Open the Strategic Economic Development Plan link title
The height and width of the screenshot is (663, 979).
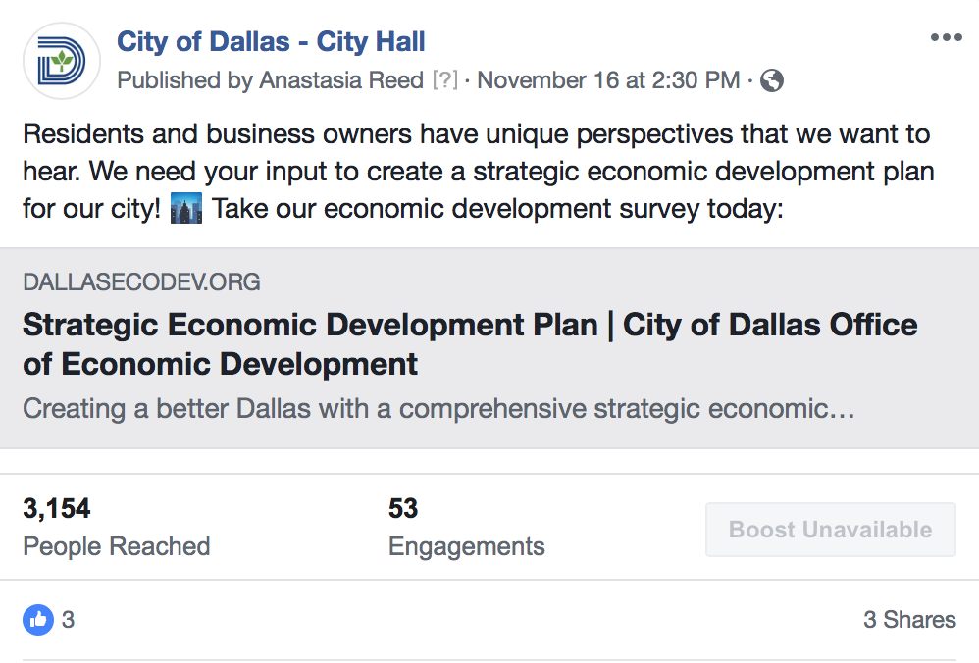pos(470,343)
